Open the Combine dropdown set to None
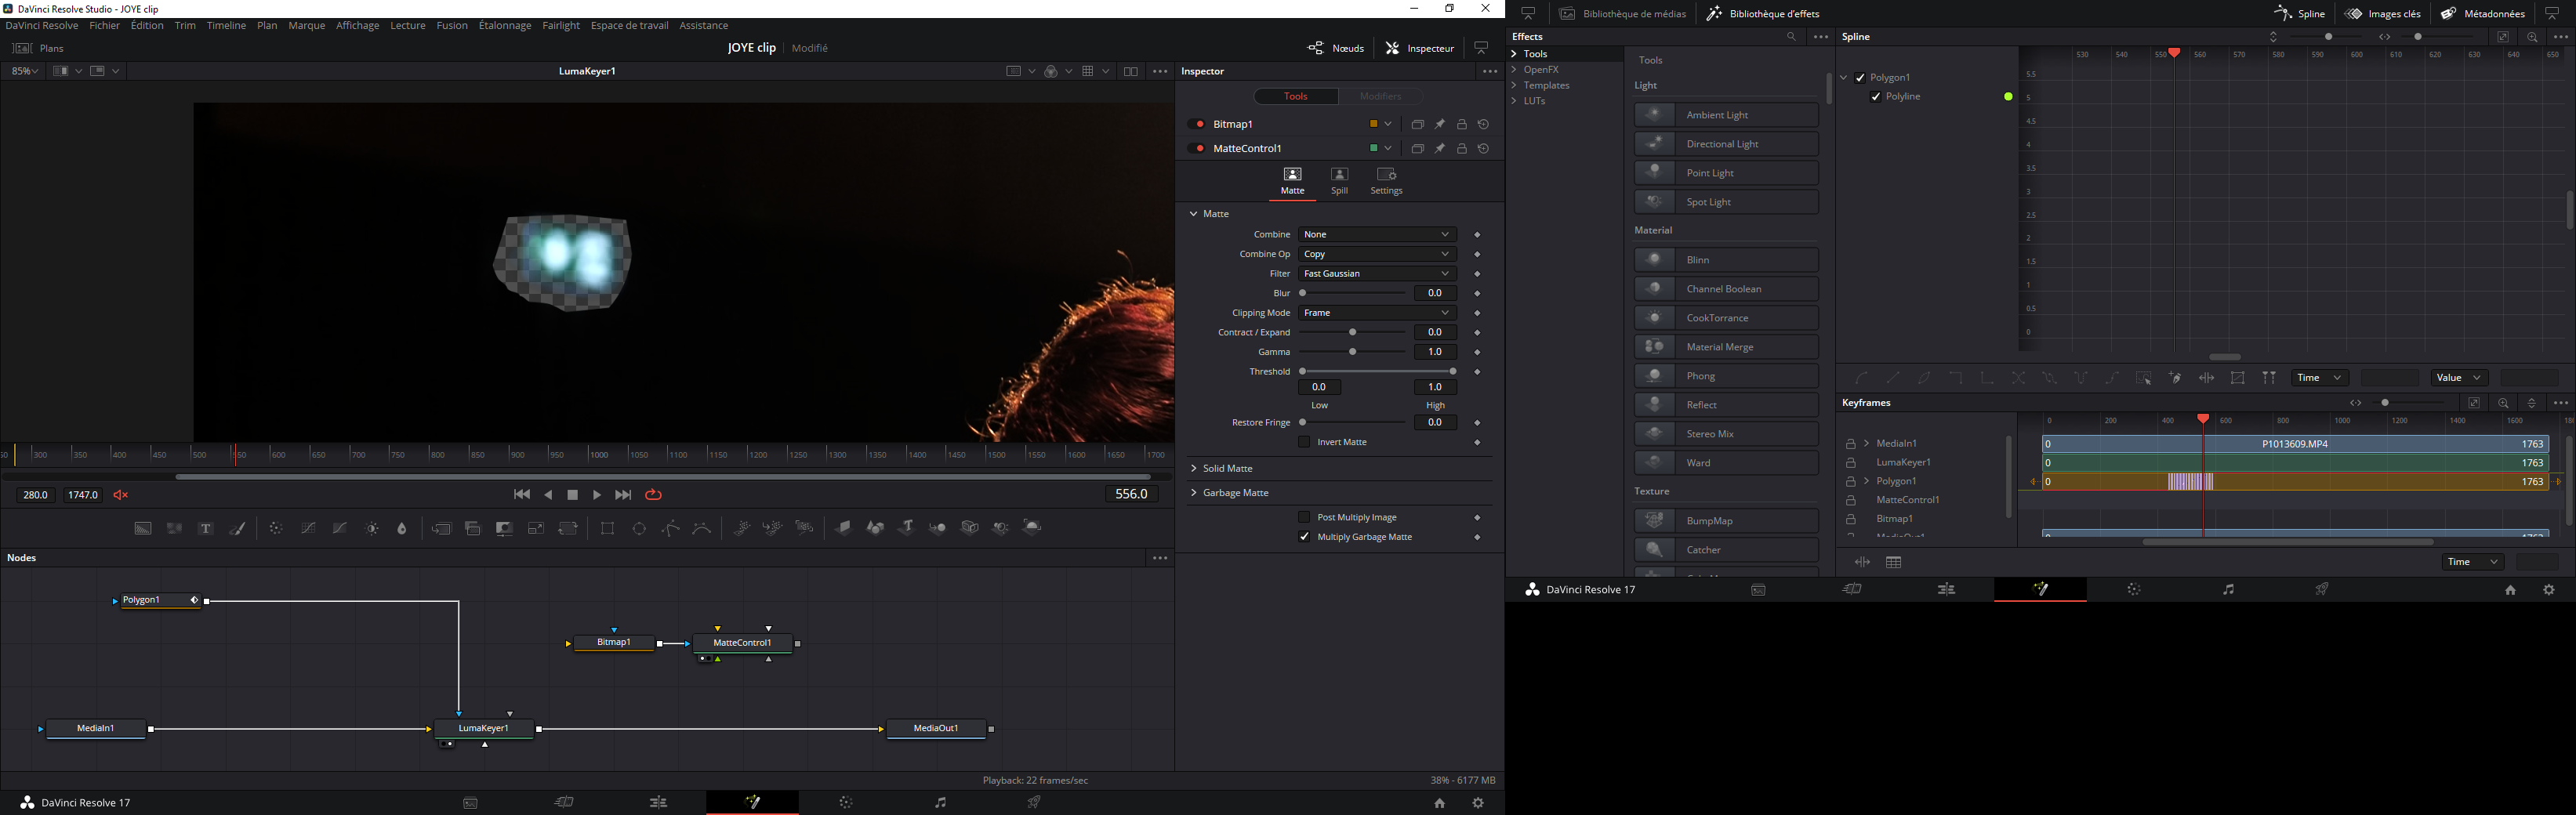Screen dimensions: 2576x815 point(1377,234)
